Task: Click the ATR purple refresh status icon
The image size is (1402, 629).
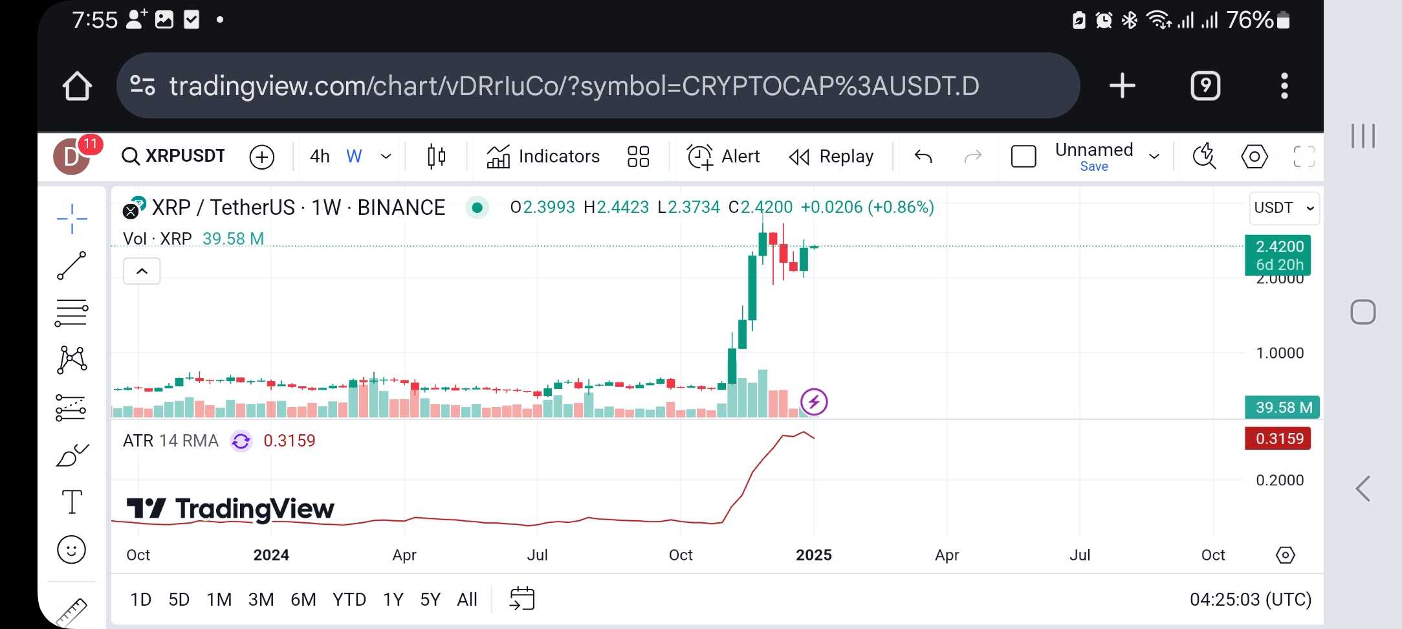Action: tap(241, 441)
